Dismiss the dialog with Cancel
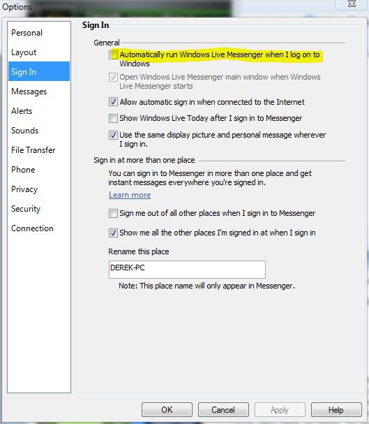The width and height of the screenshot is (369, 424). 223,409
